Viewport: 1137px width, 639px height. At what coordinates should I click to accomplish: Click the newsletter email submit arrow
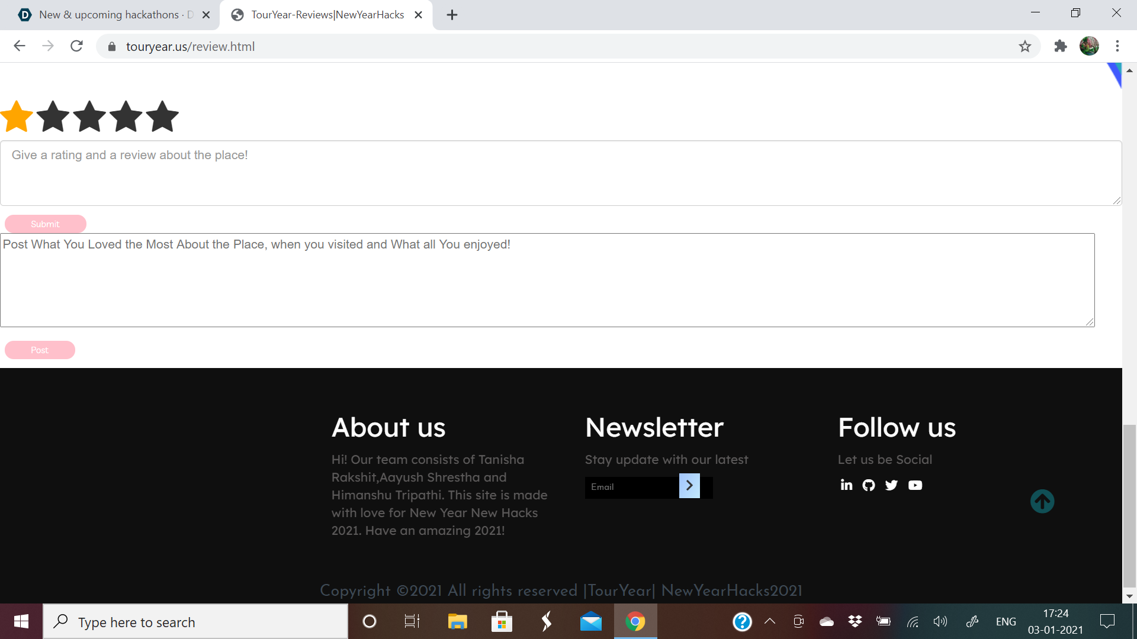click(689, 486)
